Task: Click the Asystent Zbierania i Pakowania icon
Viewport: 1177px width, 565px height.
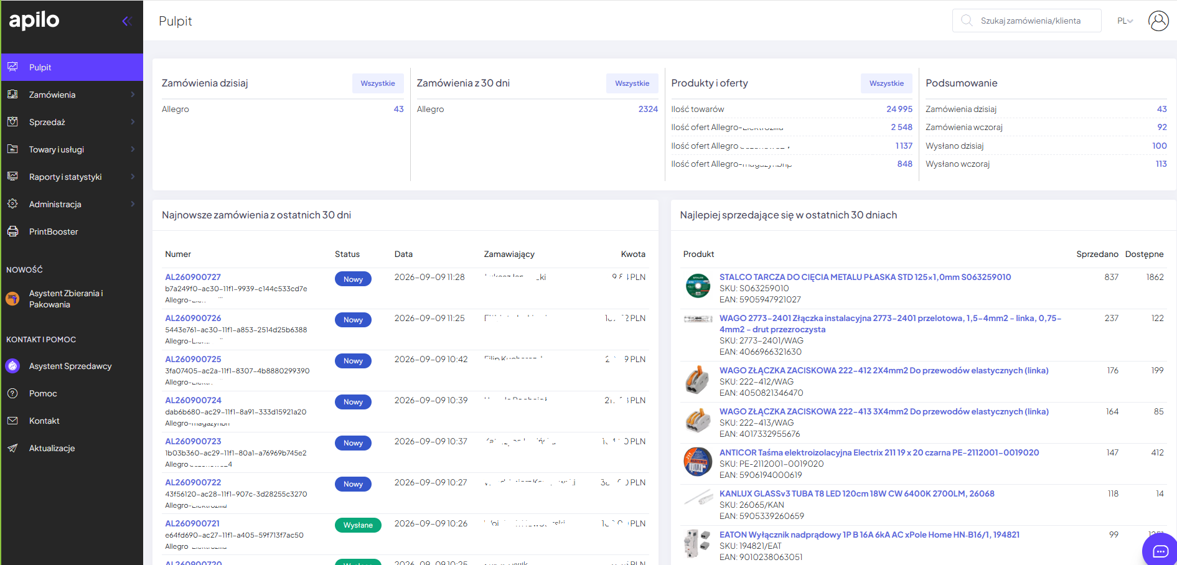Action: coord(12,299)
